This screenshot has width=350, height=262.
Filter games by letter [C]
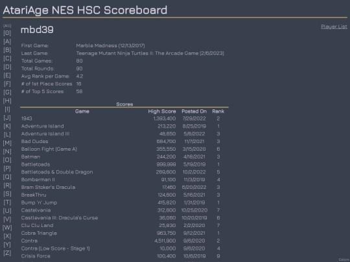[x=7, y=58]
